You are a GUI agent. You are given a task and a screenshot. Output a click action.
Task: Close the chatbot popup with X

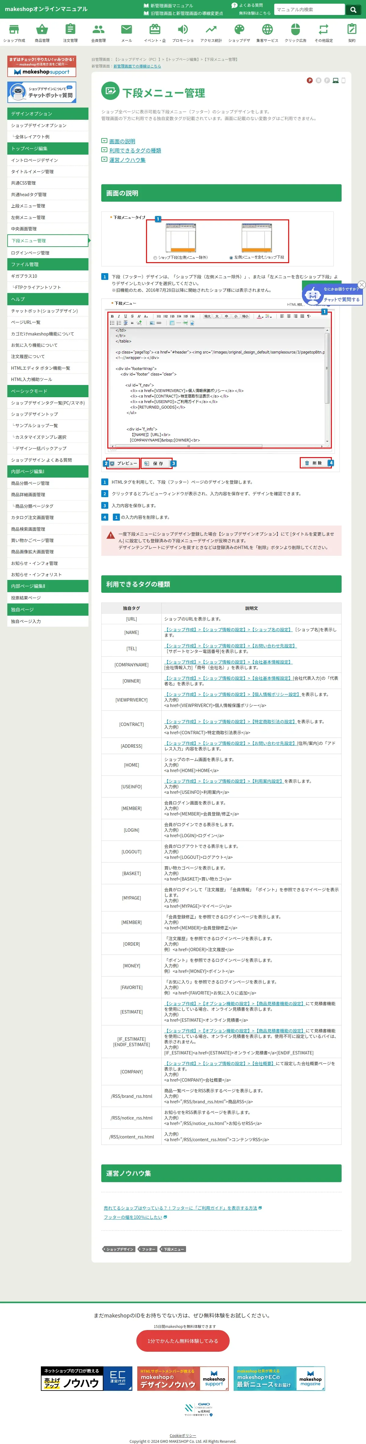[x=361, y=285]
